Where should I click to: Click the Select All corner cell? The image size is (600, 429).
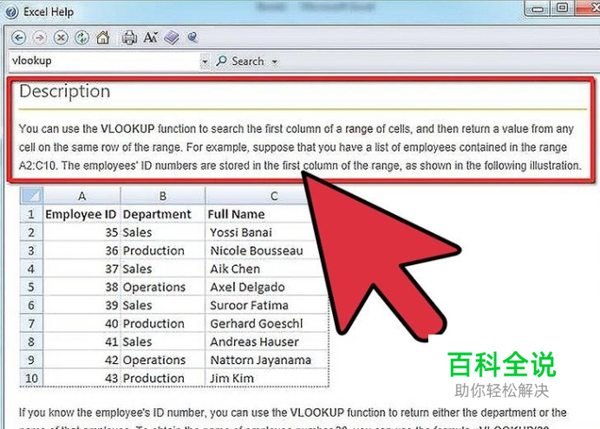[x=31, y=196]
